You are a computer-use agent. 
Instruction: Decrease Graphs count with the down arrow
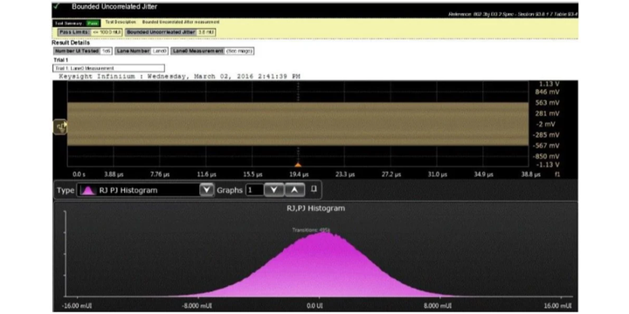click(x=274, y=190)
